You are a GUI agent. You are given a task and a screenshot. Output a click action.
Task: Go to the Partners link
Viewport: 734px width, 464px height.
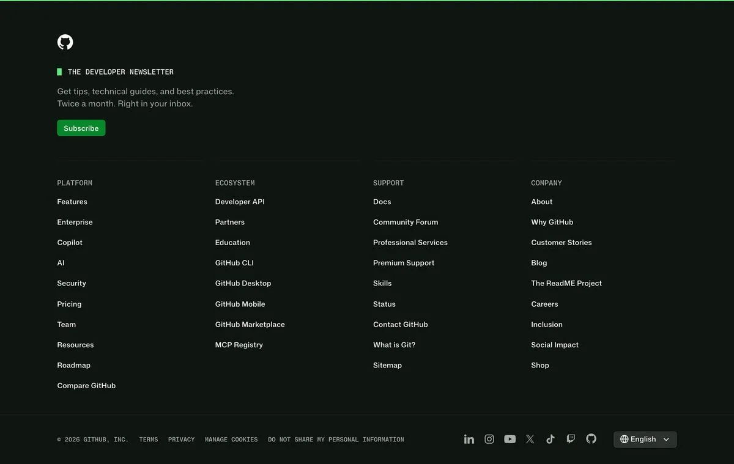coord(230,222)
